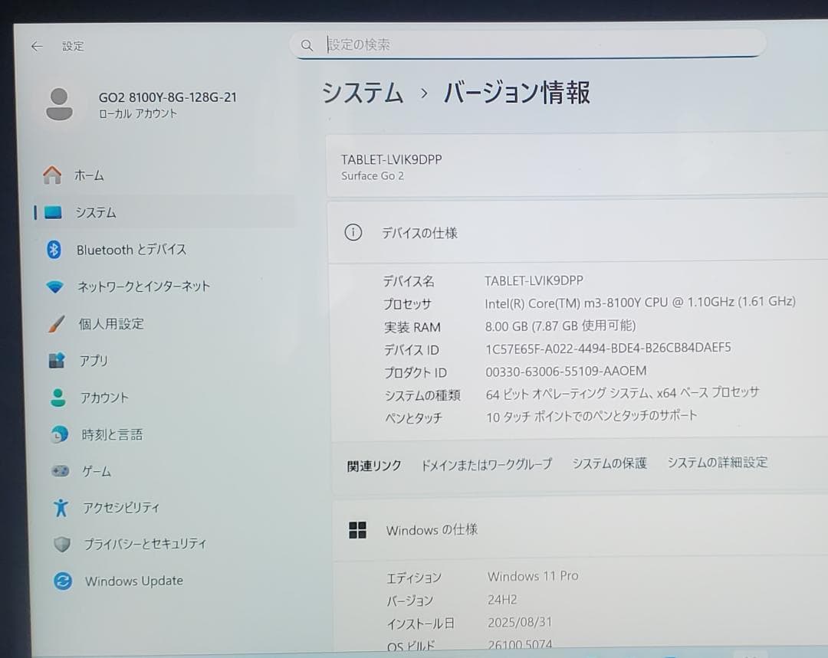This screenshot has height=658, width=828.
Task: Click システムの詳細設定 link
Action: pos(716,463)
